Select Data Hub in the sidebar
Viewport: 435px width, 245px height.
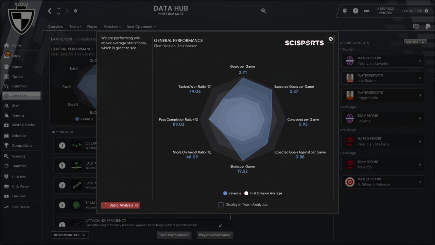21,96
